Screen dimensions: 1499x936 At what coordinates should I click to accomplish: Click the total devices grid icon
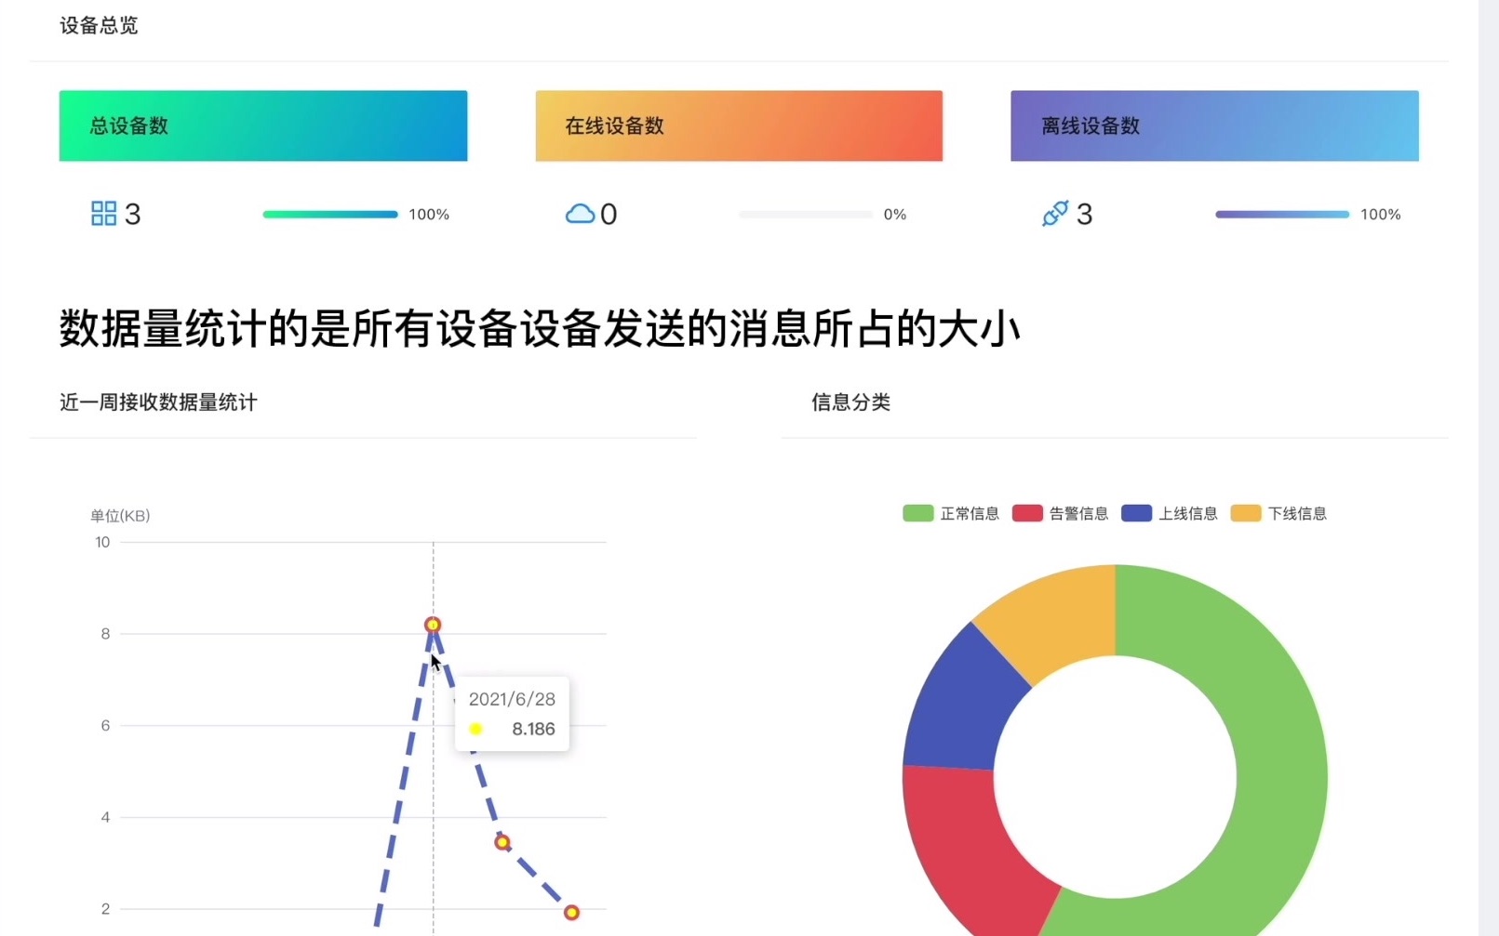103,214
